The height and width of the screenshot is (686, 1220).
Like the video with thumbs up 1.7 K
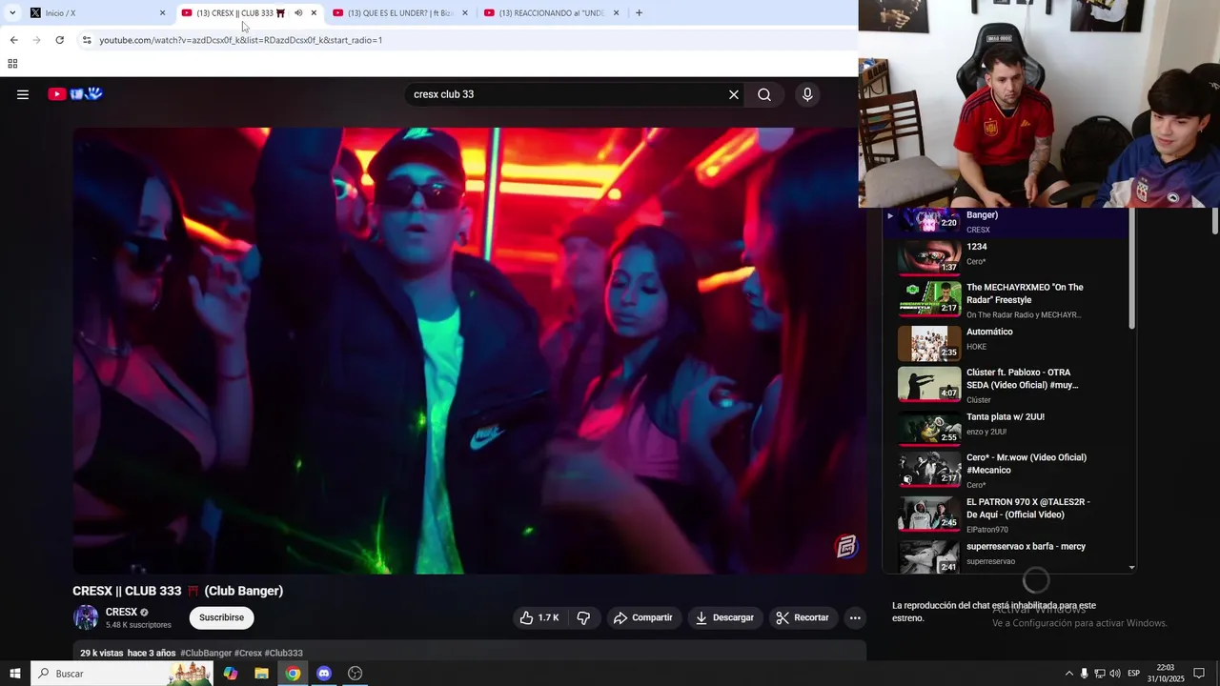tap(539, 617)
